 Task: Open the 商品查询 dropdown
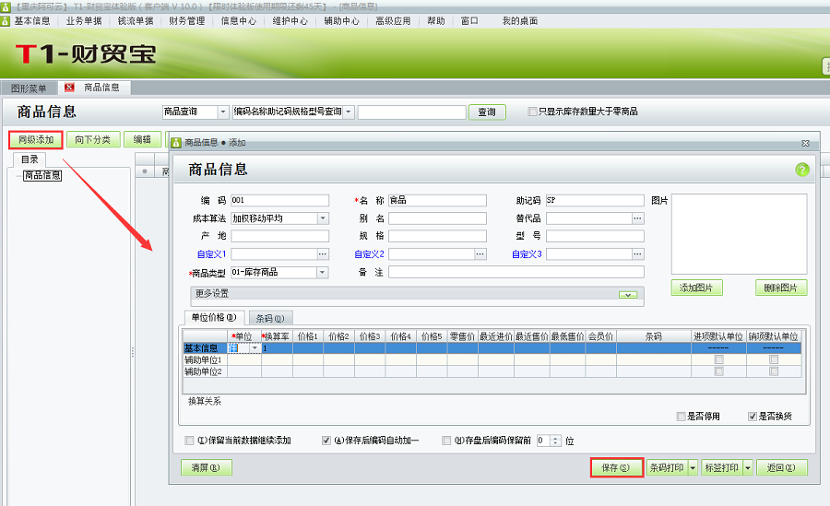point(223,112)
